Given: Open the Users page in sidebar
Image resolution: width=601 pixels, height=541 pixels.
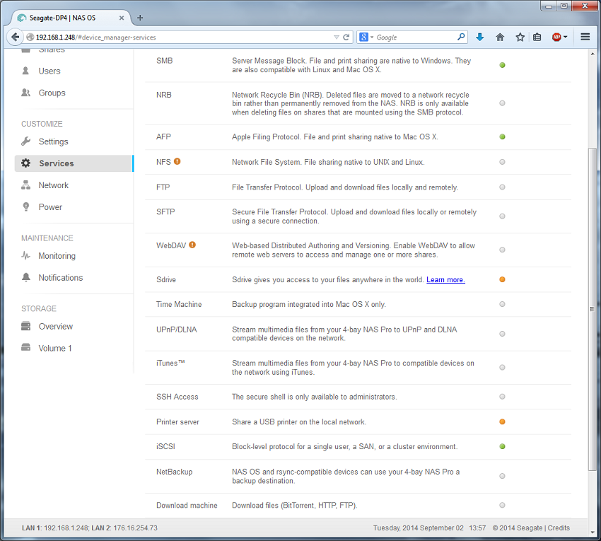Looking at the screenshot, I should [49, 71].
